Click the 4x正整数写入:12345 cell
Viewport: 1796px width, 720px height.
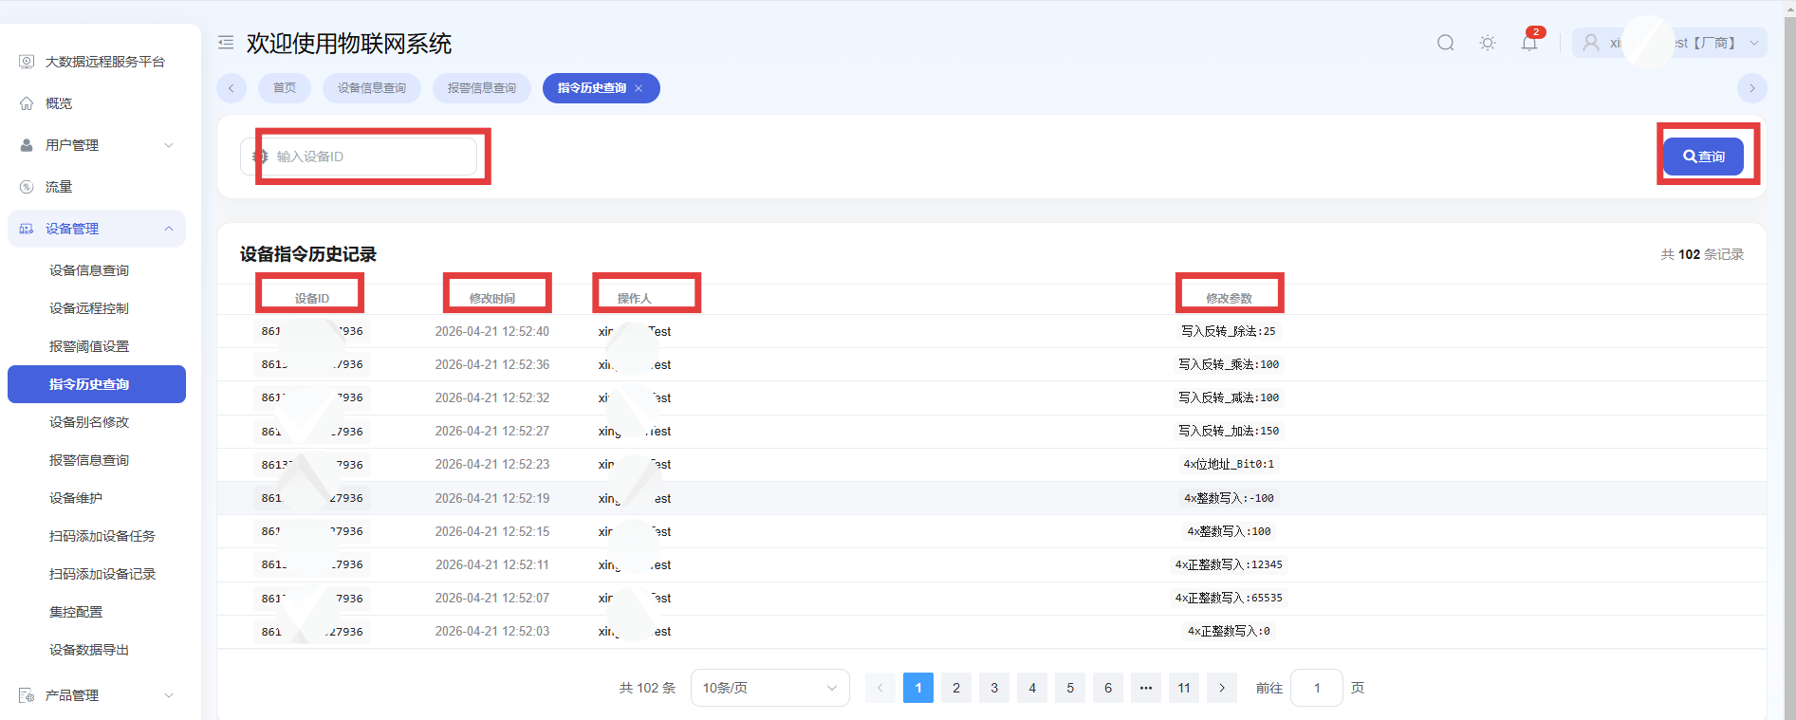(1229, 564)
